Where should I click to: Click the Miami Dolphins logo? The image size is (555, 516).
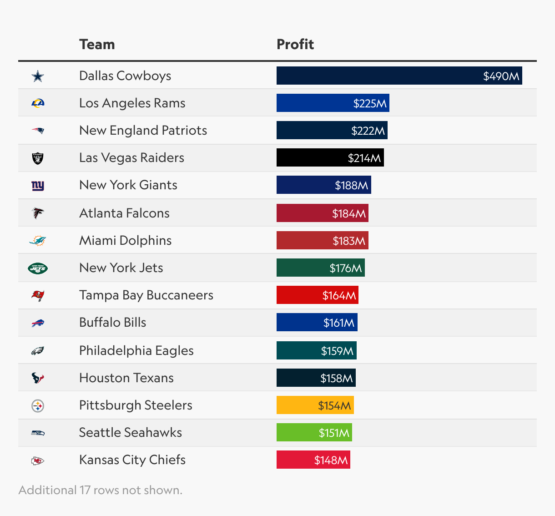point(38,241)
